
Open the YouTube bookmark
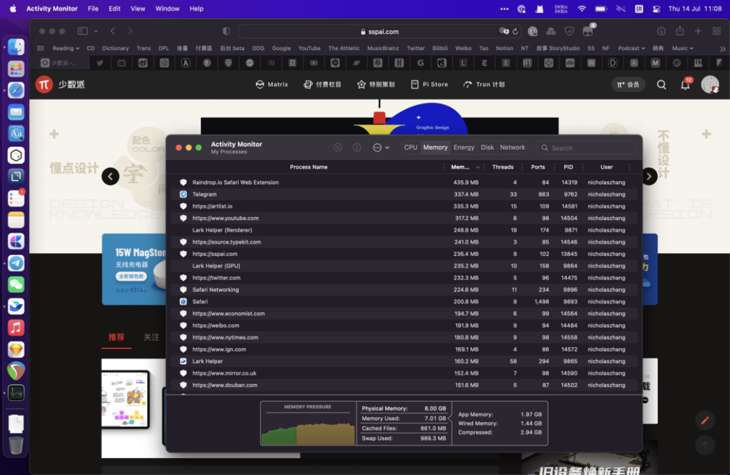tap(309, 48)
